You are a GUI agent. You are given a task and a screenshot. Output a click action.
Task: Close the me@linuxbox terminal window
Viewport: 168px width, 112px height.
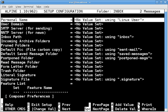(x=165, y=2)
